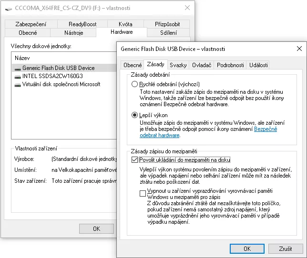
Task: Switch to the Podrobnosti tab
Action: coord(230,65)
